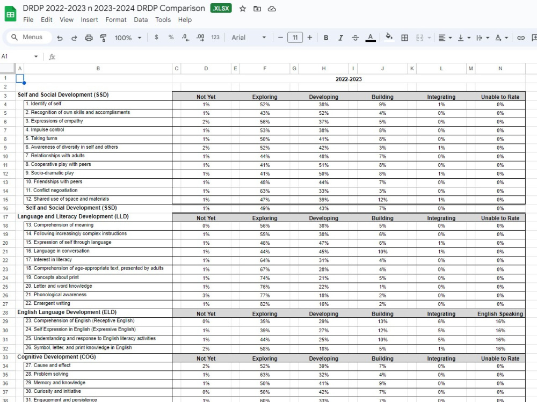Click the document title text
Screen dimensions: 537x402
click(114, 8)
